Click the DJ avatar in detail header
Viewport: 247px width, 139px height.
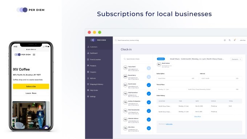click(x=159, y=64)
